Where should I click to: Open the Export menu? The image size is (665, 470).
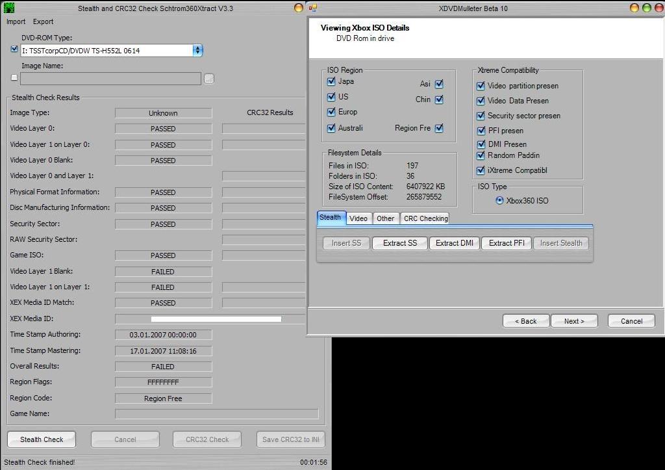coord(44,21)
